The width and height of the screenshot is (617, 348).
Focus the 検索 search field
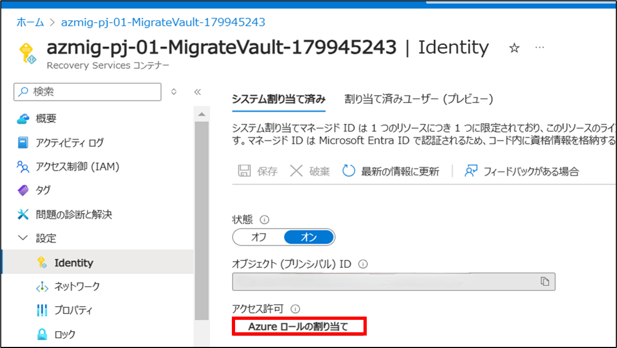87,92
